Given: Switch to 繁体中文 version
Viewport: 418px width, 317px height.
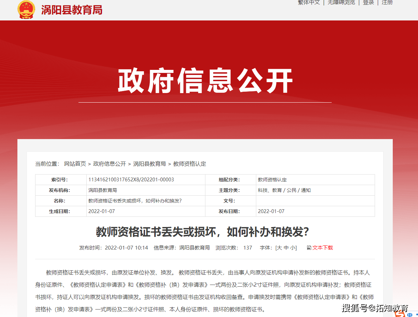Looking at the screenshot, I should (309, 2).
